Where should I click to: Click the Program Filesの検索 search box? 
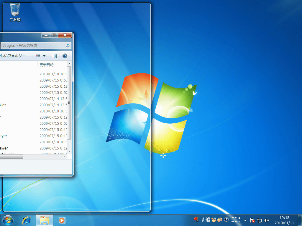click(x=36, y=46)
